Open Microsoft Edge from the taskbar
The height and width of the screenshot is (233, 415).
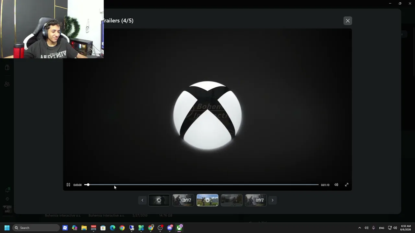pos(113,228)
